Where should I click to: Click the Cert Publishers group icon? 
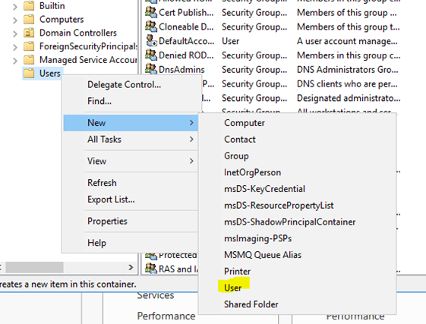pos(151,12)
